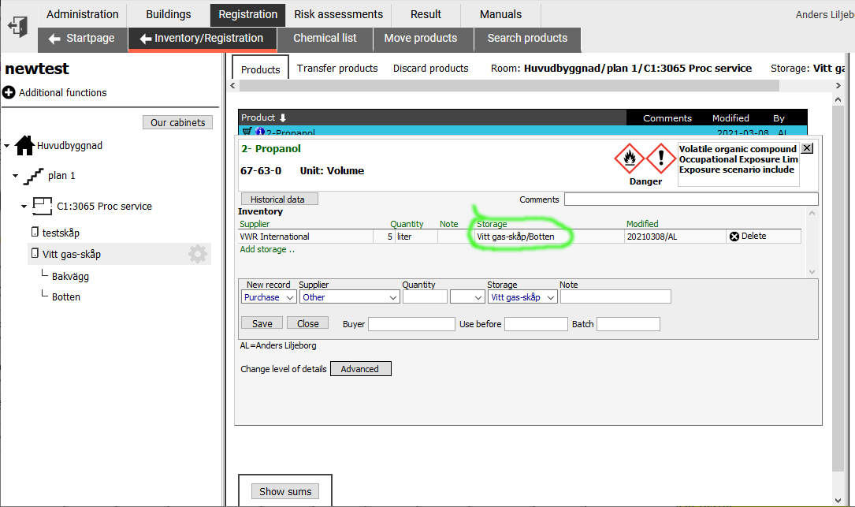This screenshot has height=507, width=855.
Task: Click the Product column sort arrow
Action: [x=282, y=118]
